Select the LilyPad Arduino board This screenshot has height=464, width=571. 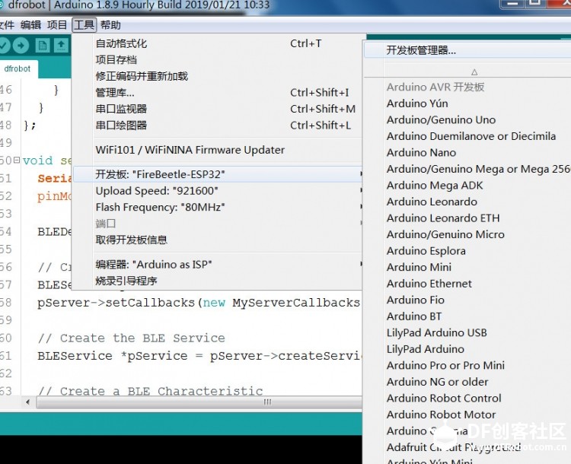tap(467, 349)
